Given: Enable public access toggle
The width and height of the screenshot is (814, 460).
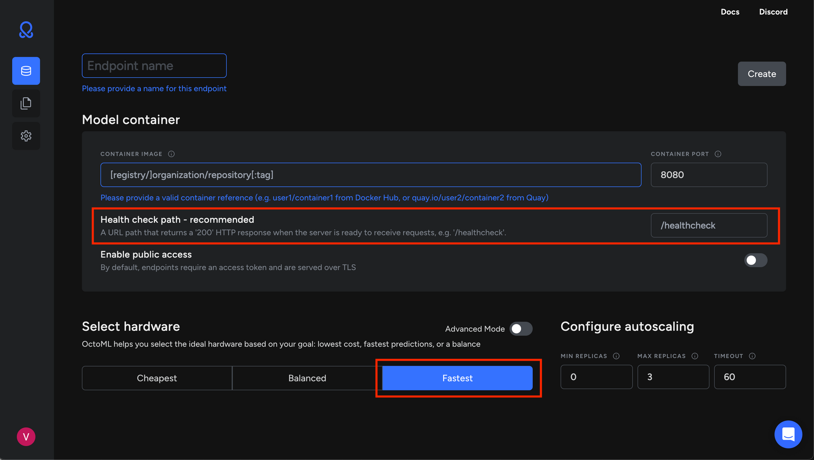Looking at the screenshot, I should pos(755,260).
